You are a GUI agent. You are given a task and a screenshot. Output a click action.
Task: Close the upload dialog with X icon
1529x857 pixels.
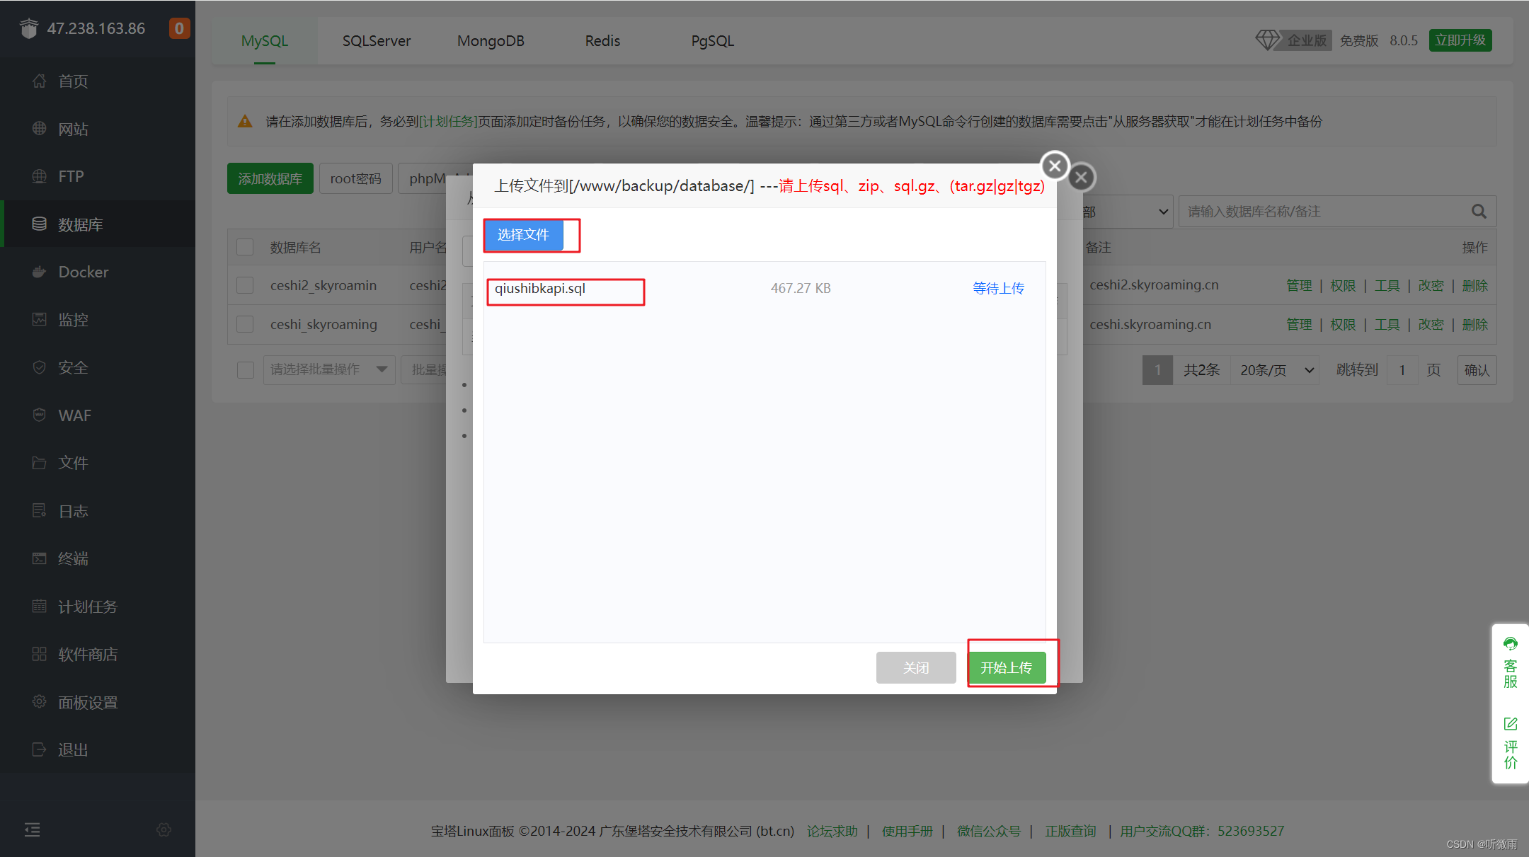[x=1055, y=166]
